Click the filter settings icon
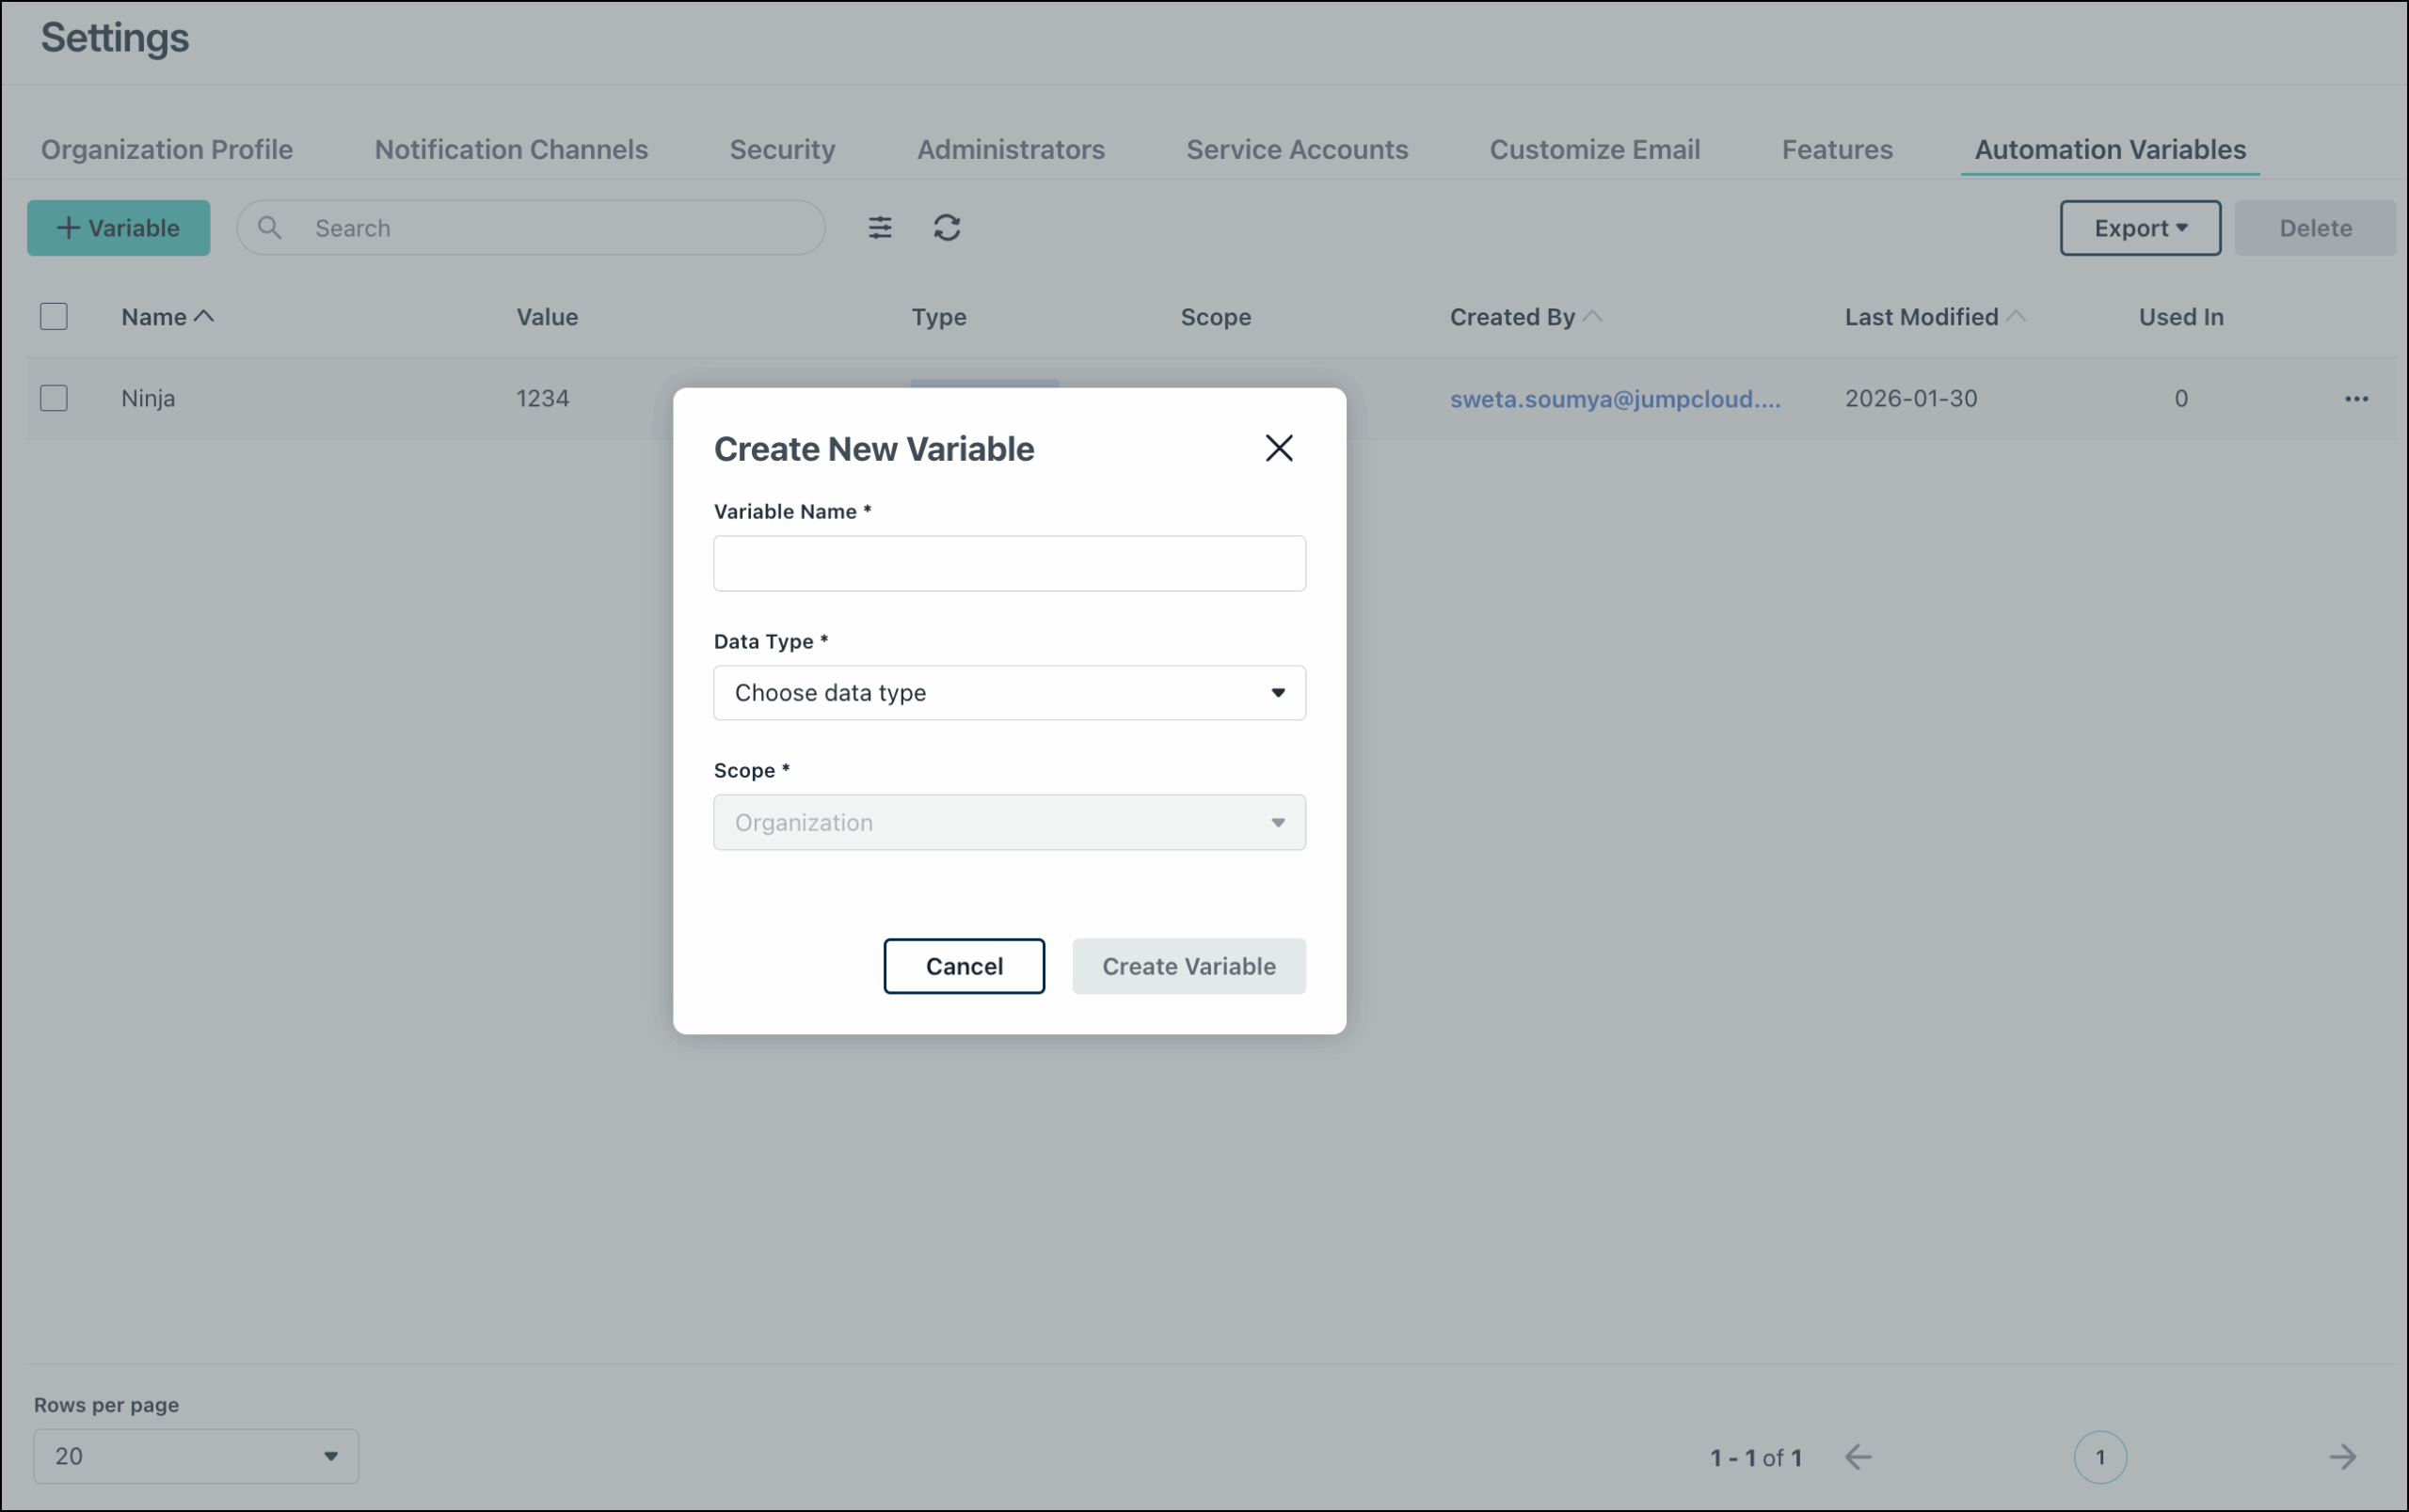The width and height of the screenshot is (2409, 1512). (879, 228)
